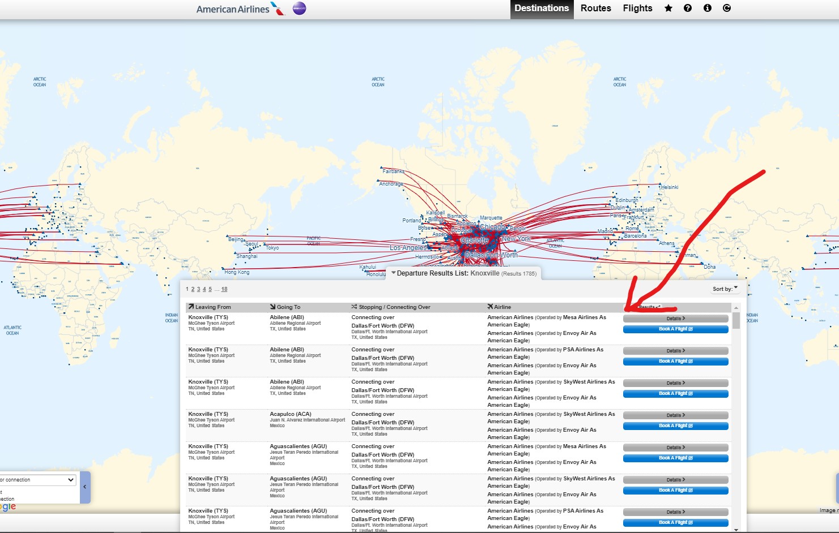Click the Helsinki label on map
Viewport: 839px width, 533px height.
pyautogui.click(x=669, y=187)
